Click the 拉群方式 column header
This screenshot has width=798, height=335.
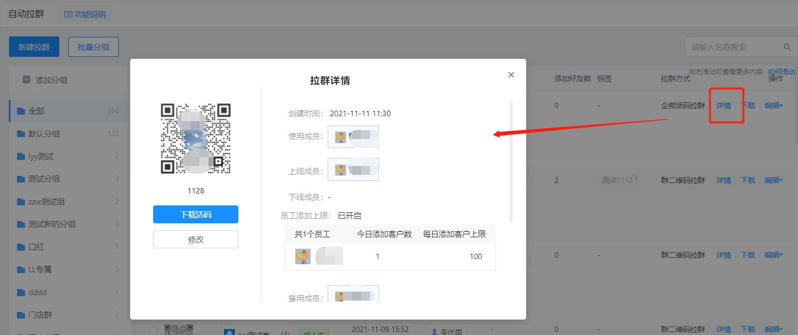[x=676, y=78]
